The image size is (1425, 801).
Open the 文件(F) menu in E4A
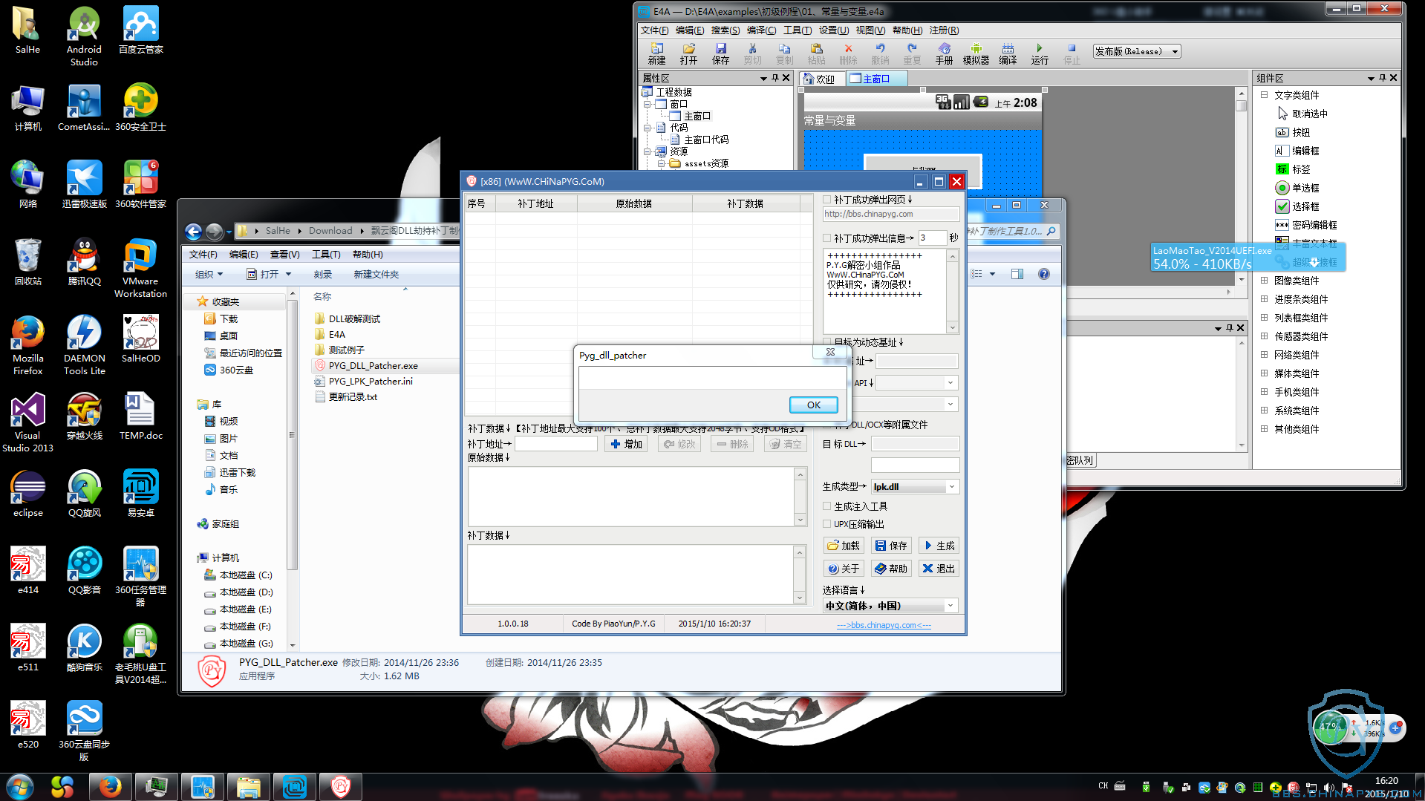pos(654,30)
